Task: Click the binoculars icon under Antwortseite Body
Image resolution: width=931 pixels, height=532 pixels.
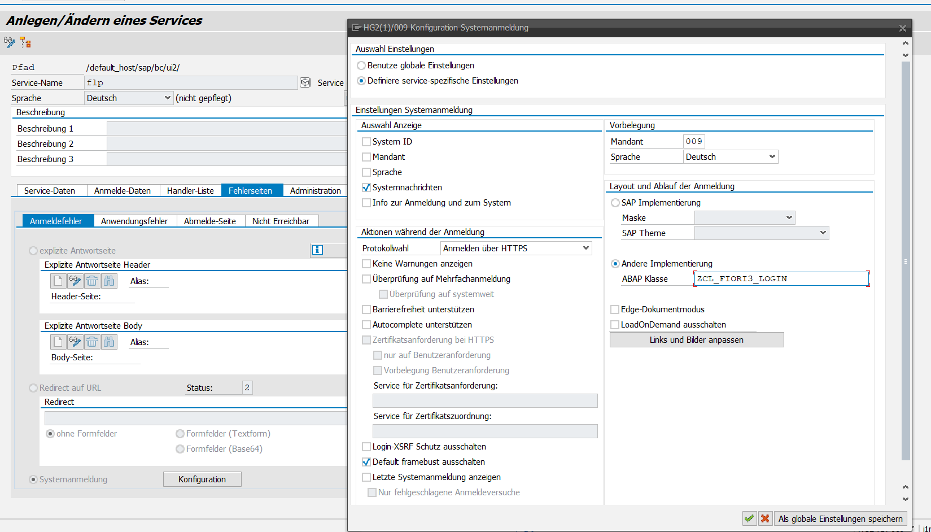Action: click(x=109, y=342)
